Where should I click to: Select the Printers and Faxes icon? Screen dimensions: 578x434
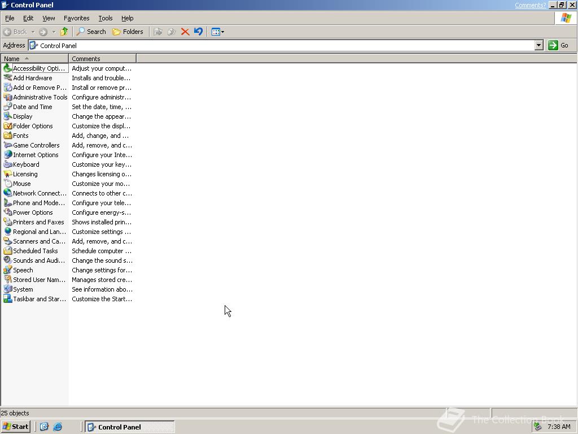coord(7,222)
